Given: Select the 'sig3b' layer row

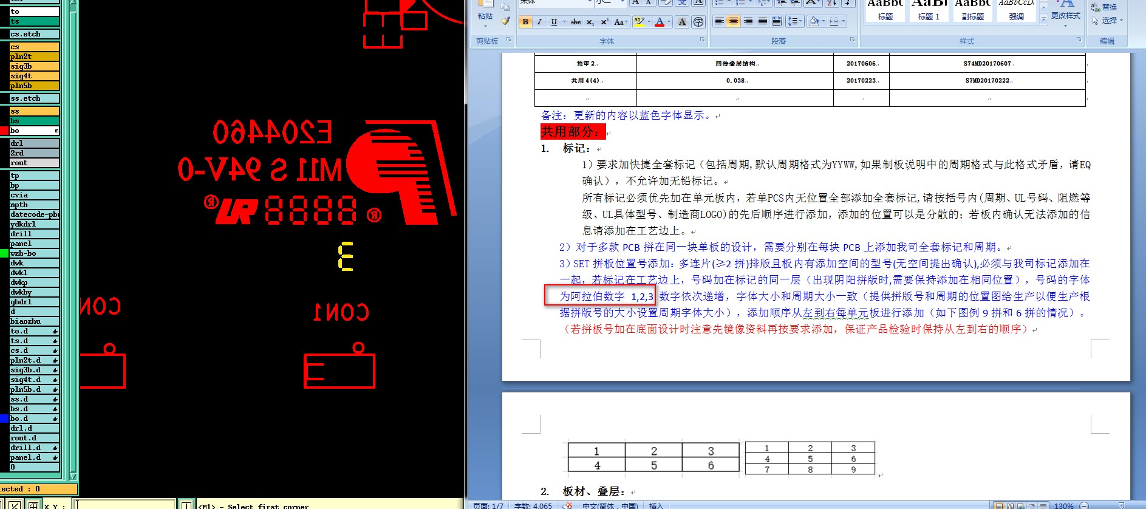Looking at the screenshot, I should click(x=35, y=66).
